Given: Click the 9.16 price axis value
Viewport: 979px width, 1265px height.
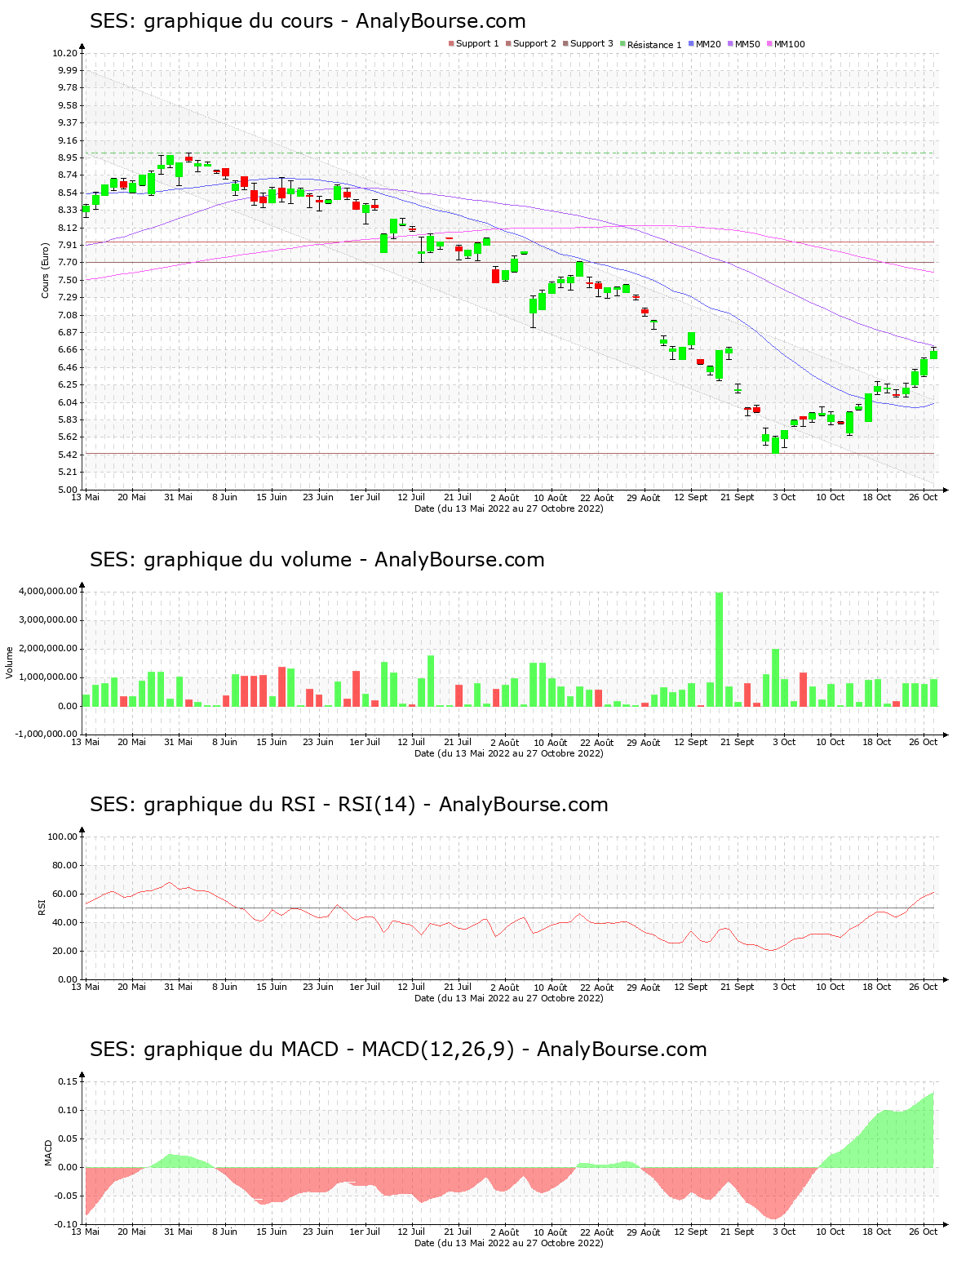Looking at the screenshot, I should click(68, 140).
